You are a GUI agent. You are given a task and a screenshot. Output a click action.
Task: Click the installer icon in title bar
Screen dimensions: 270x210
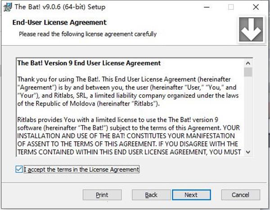pos(8,7)
